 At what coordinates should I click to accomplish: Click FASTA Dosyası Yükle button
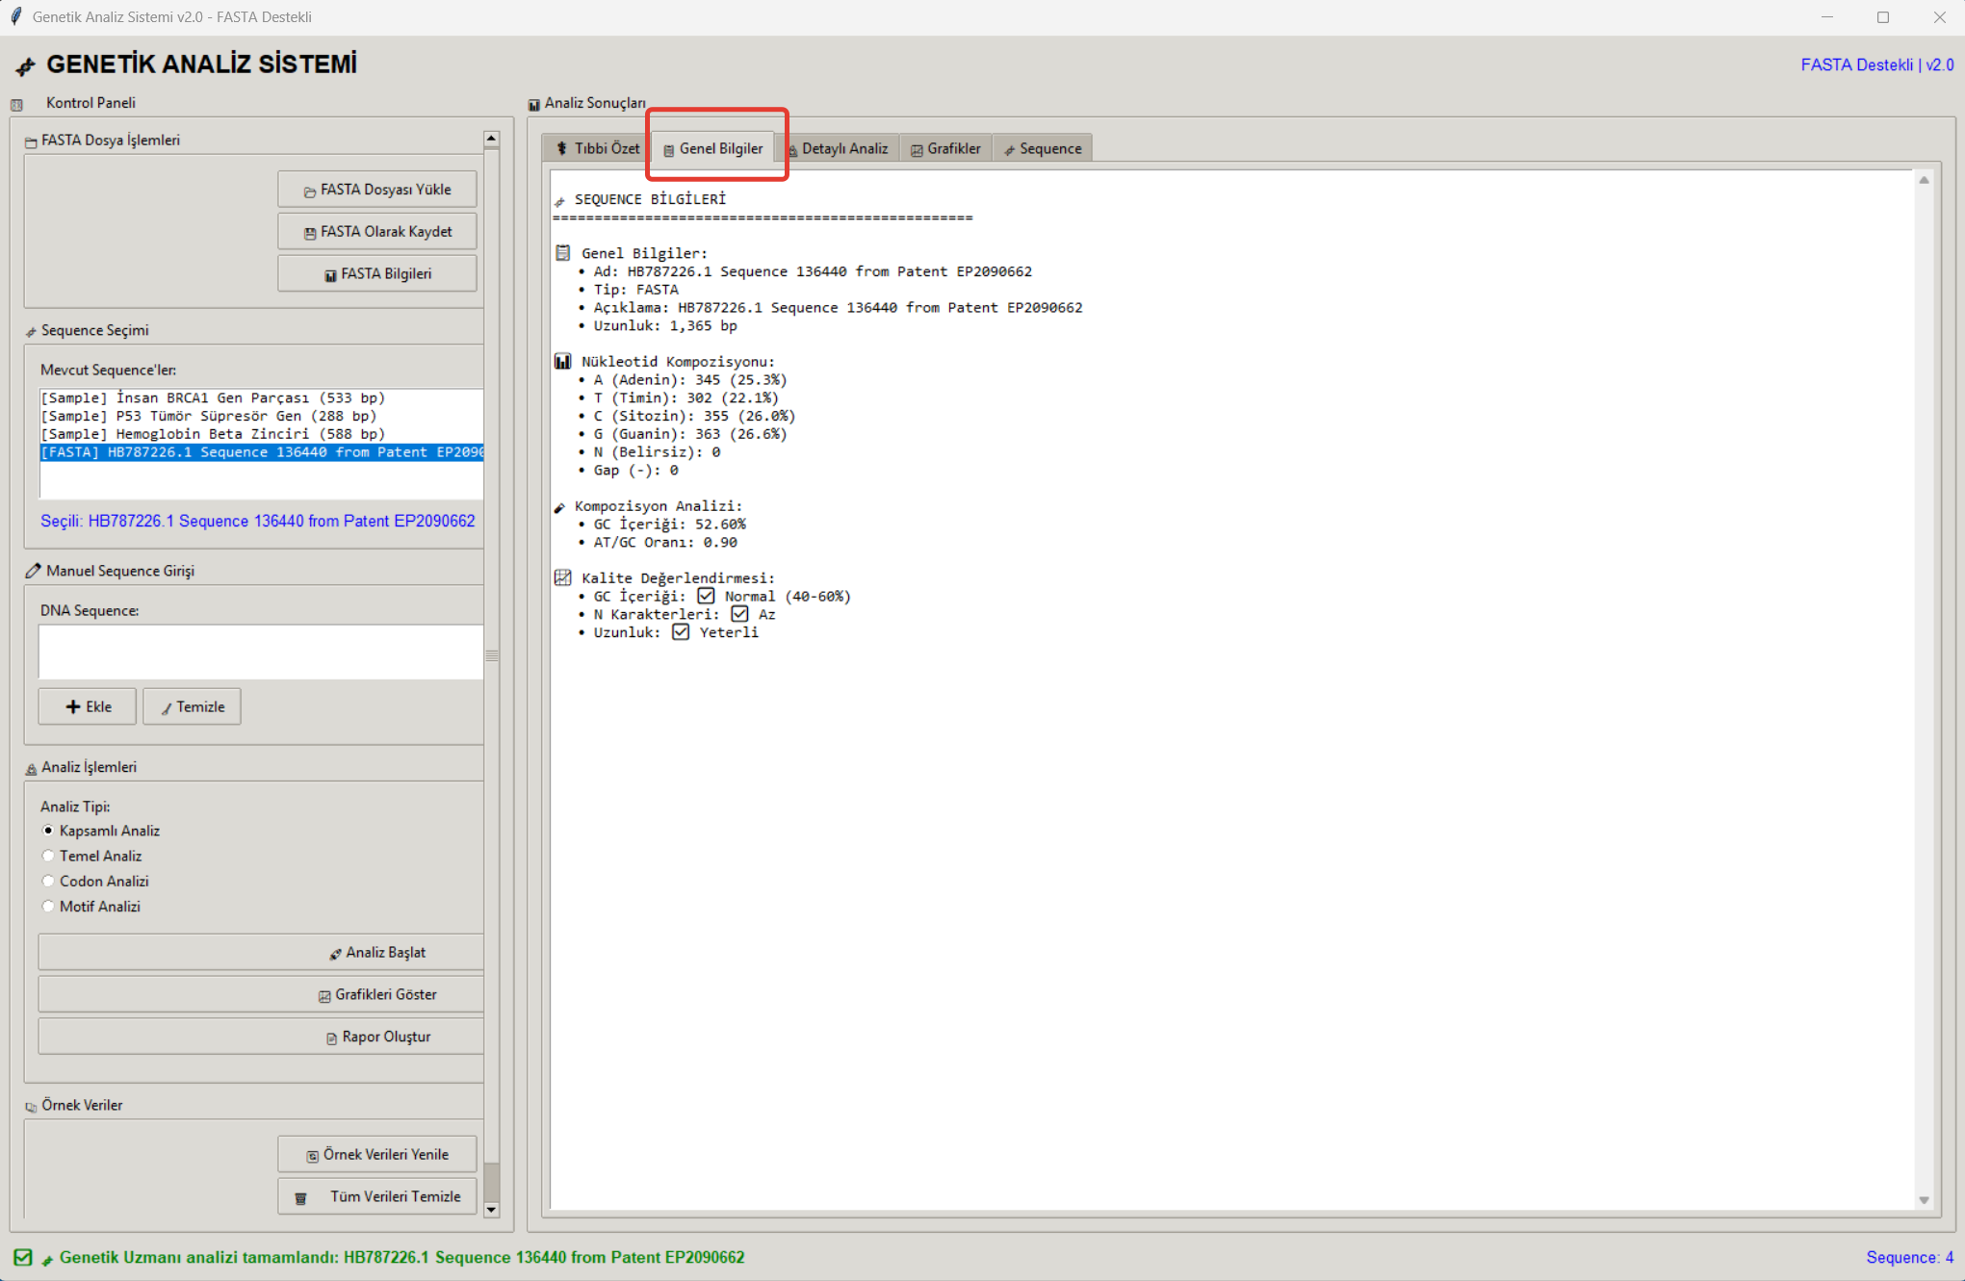click(376, 190)
